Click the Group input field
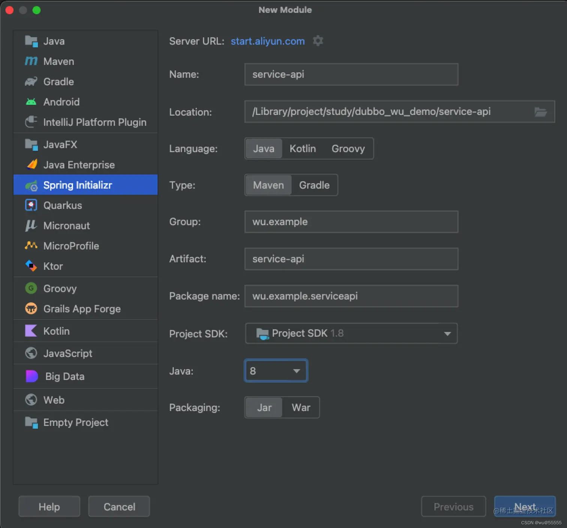The width and height of the screenshot is (567, 528). click(x=351, y=221)
